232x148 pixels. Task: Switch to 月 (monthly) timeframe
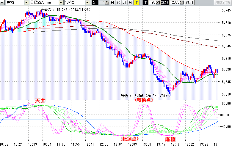[125, 3]
